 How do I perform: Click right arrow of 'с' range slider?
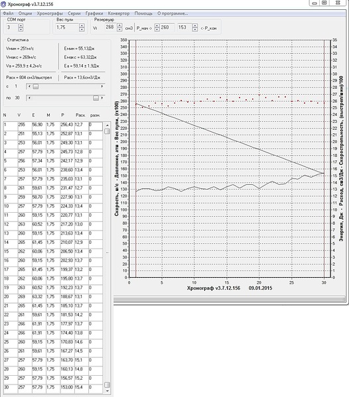(102, 87)
